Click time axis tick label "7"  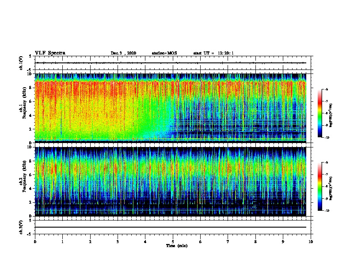click(x=228, y=242)
